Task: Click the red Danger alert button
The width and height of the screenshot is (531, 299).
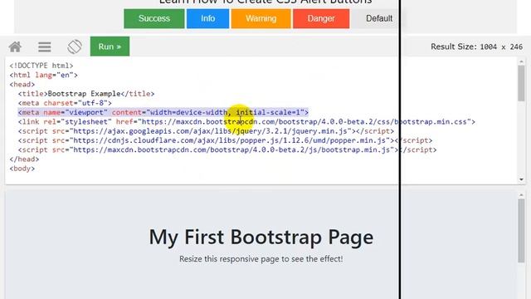Action: [321, 18]
